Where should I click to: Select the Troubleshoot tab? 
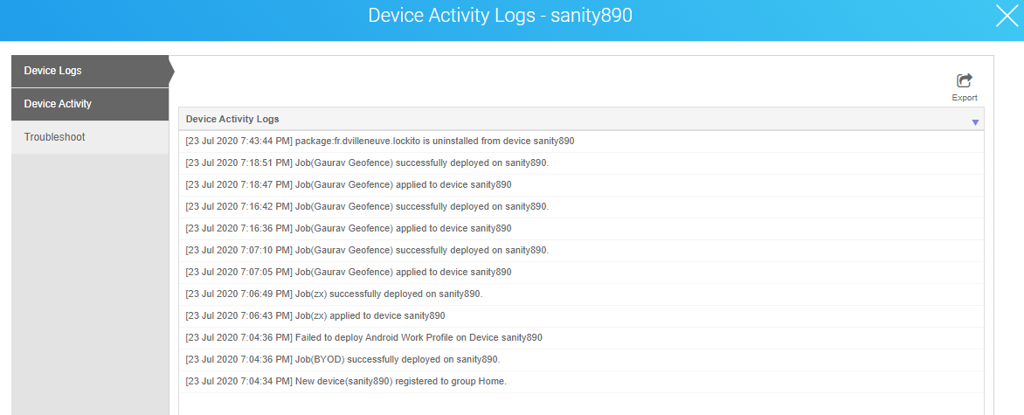[x=90, y=137]
